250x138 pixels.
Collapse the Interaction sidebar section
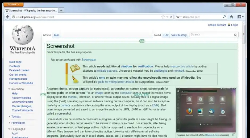(x=9, y=89)
